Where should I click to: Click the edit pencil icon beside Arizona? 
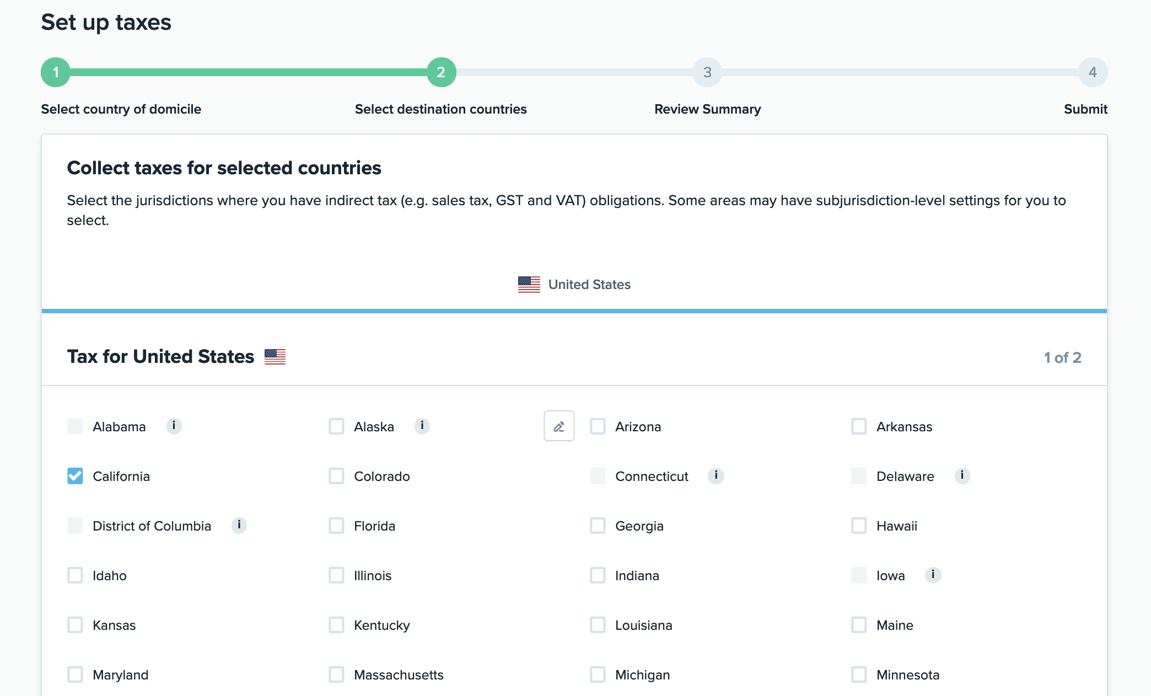[559, 426]
